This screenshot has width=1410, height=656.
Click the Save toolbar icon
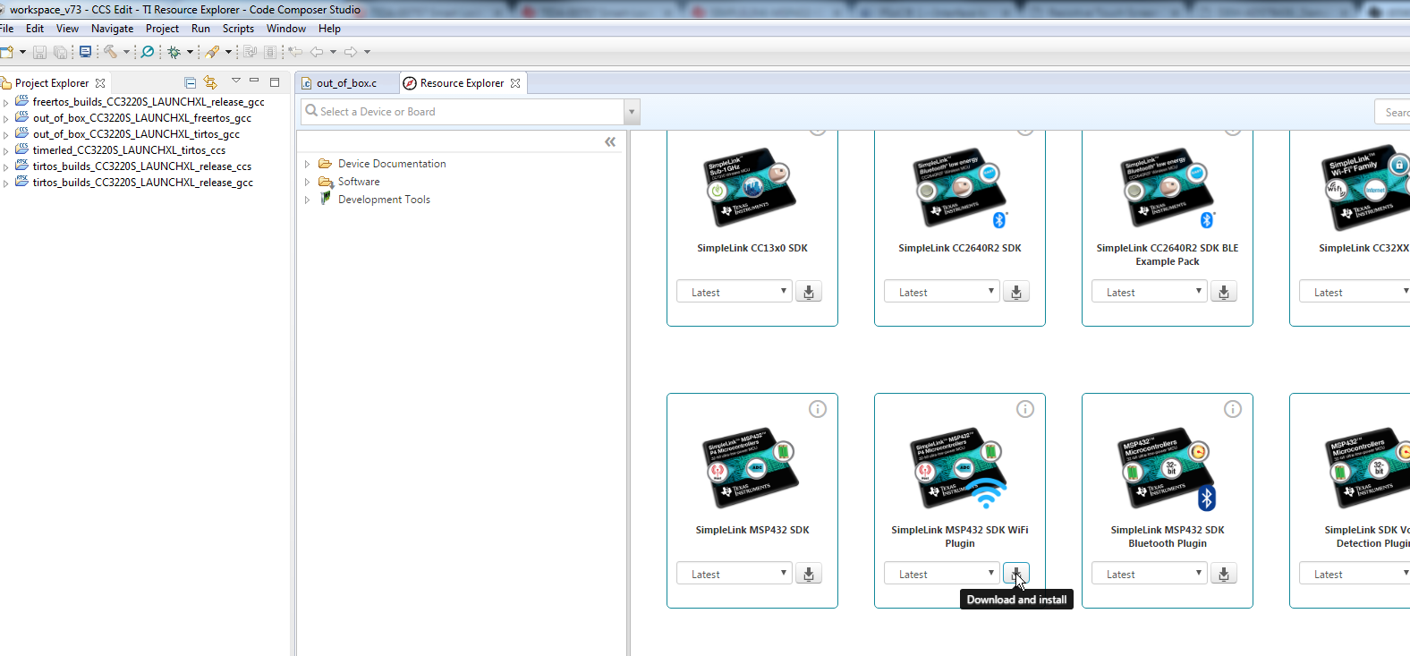pos(39,52)
